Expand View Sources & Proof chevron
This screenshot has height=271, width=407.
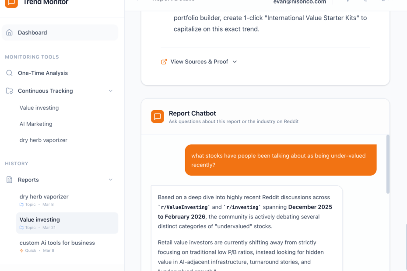coord(235,62)
